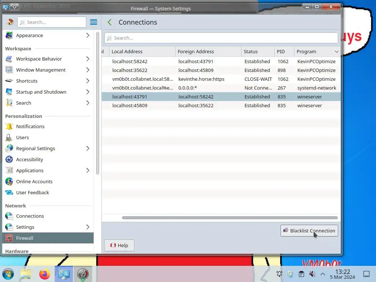Image resolution: width=376 pixels, height=282 pixels.
Task: Click the Regional Settings globe icon
Action: click(x=9, y=148)
